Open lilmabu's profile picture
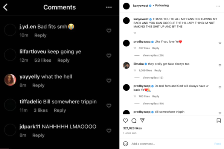The height and width of the screenshot is (149, 224). pyautogui.click(x=126, y=65)
